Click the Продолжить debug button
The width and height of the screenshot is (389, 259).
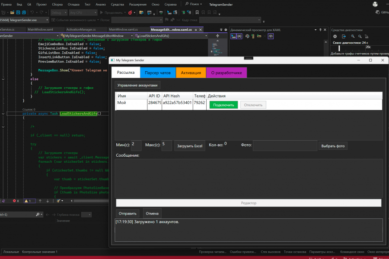(x=112, y=13)
